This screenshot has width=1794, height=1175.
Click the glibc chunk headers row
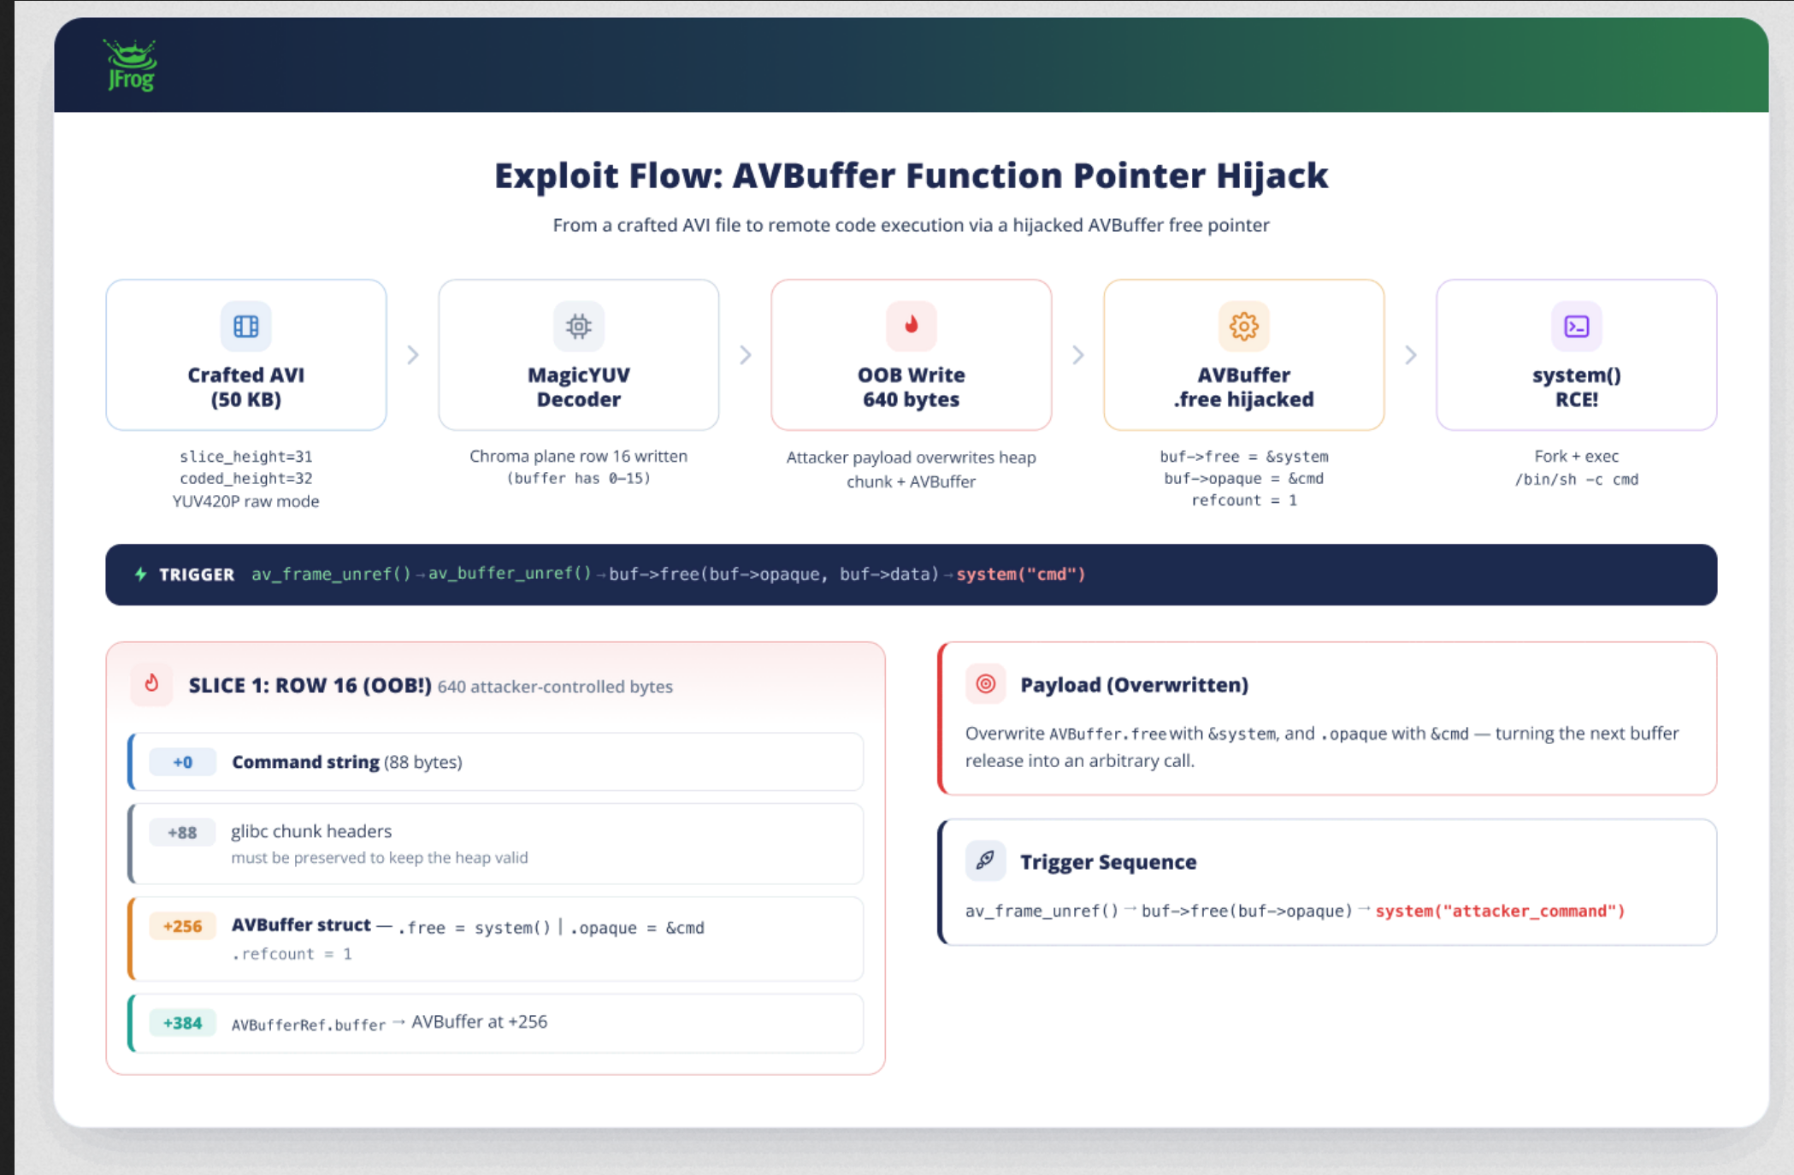[x=496, y=843]
